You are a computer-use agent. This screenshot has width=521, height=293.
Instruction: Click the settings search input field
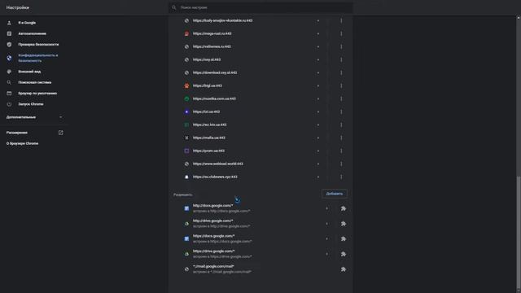tap(260, 7)
